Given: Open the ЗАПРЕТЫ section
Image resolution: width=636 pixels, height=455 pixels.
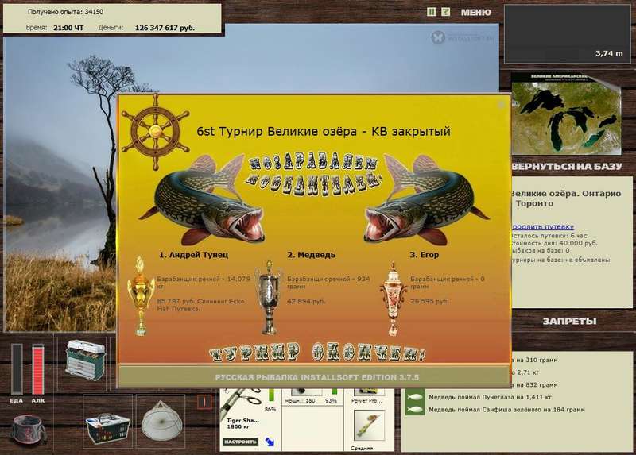Looking at the screenshot, I should (x=569, y=322).
